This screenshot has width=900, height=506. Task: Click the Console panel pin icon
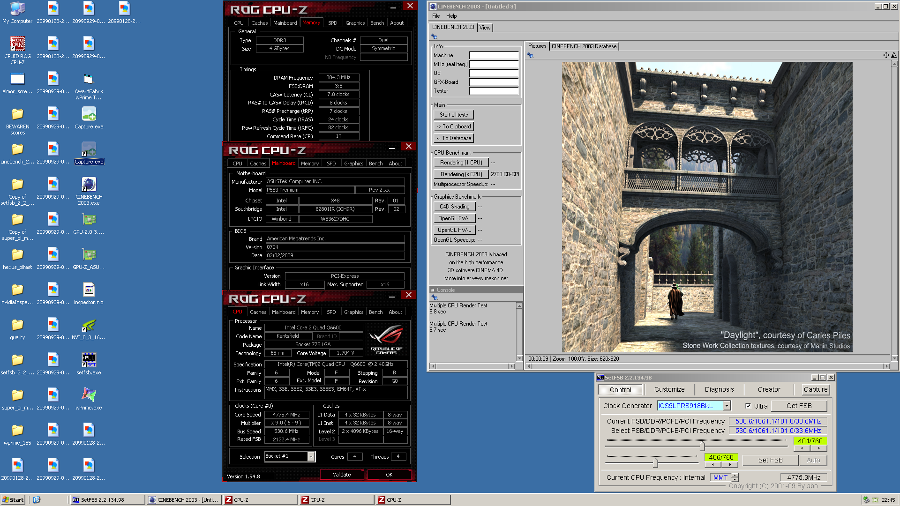(434, 298)
